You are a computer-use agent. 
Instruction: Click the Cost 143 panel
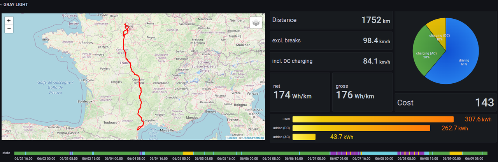(445, 103)
